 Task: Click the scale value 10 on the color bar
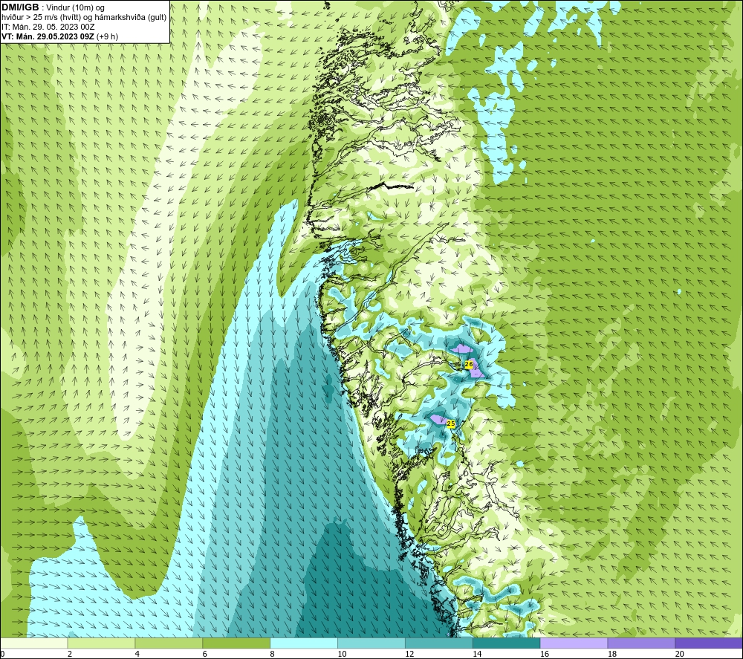click(342, 655)
